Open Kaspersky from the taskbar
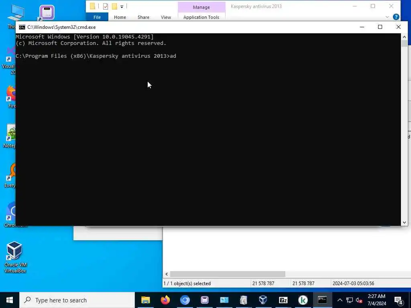 pyautogui.click(x=303, y=300)
